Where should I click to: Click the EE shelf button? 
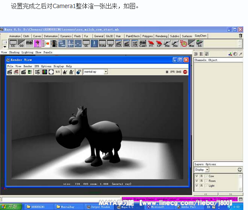(13, 43)
